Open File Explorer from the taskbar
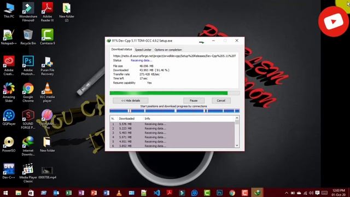350x197 pixels. click(18, 193)
